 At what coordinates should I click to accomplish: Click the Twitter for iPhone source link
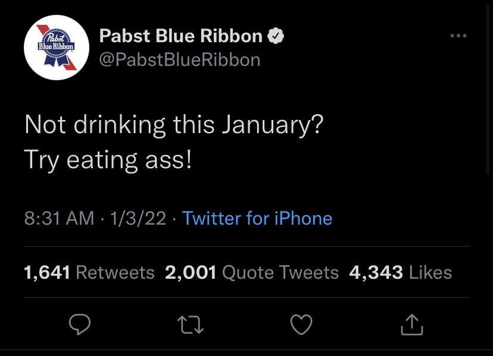[x=257, y=218]
